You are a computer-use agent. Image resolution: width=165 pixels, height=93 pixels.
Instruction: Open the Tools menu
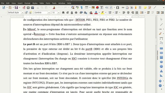[54, 3]
